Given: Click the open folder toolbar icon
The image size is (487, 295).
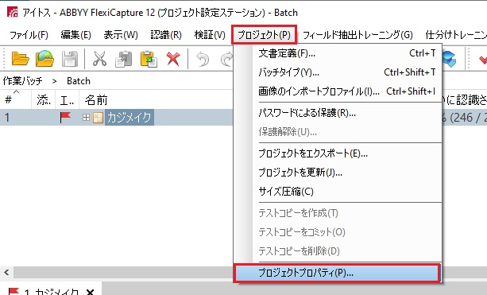Looking at the screenshot, I should (x=20, y=58).
